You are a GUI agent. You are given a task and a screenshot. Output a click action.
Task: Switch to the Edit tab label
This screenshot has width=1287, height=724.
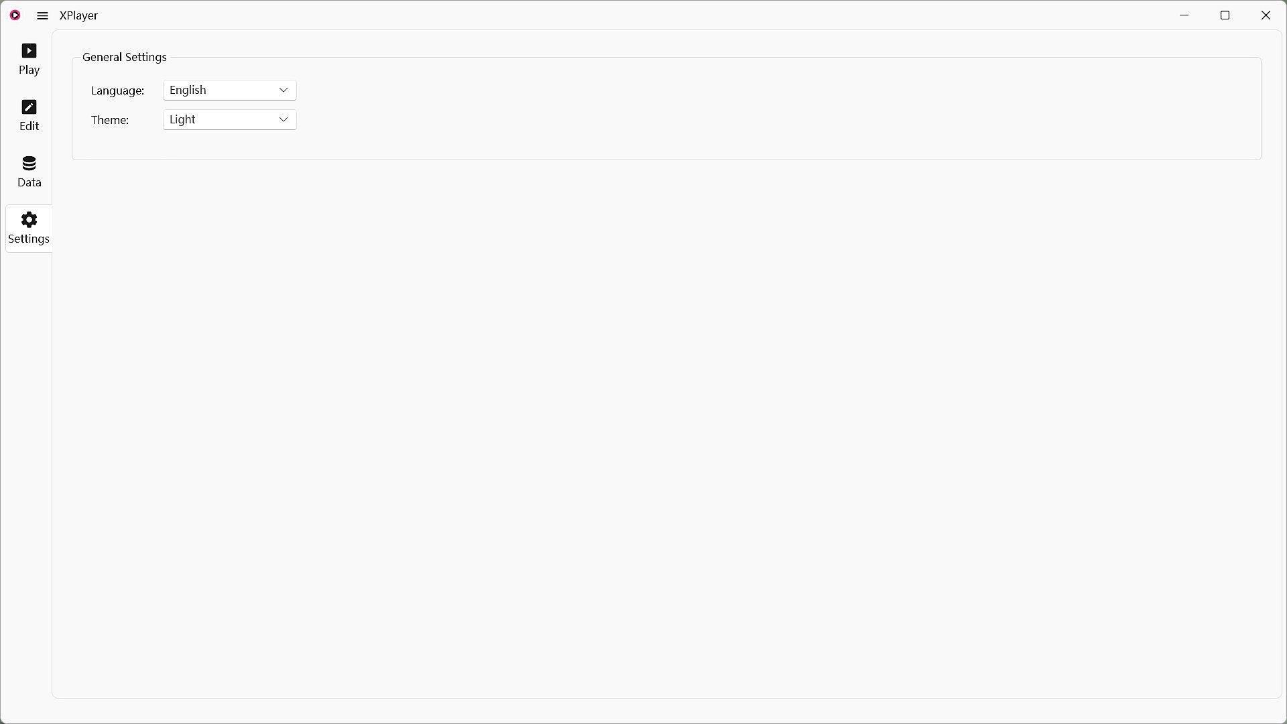pyautogui.click(x=29, y=127)
